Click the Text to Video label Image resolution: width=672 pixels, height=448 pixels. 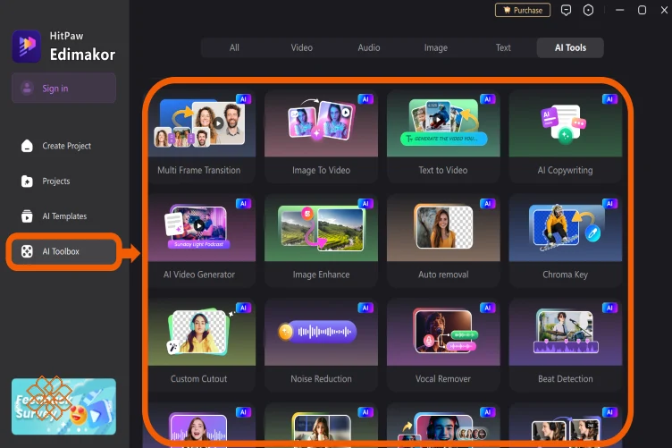pyautogui.click(x=443, y=170)
